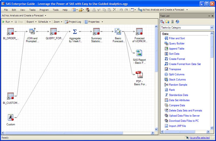
Task: Click the Aggregate by Week sigma node
Action: tap(75, 32)
